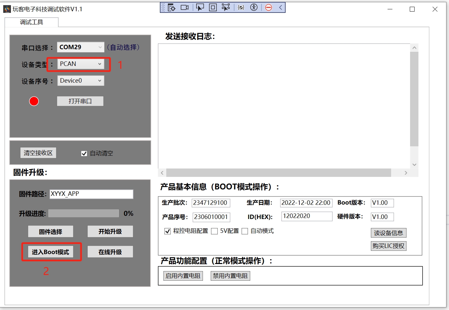
Task: Click the 生产批次 field 2347129100
Action: pos(211,203)
